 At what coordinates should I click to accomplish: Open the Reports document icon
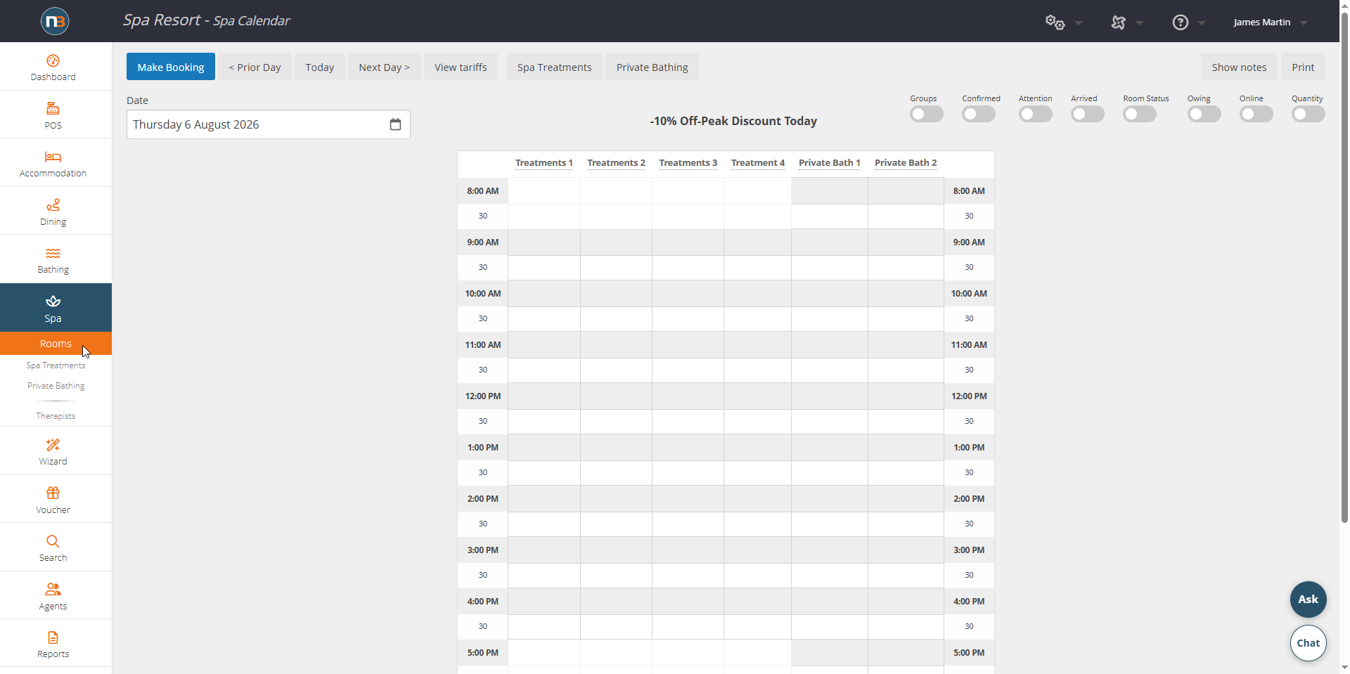point(53,637)
